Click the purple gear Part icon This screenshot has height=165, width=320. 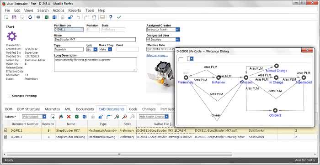(12, 36)
